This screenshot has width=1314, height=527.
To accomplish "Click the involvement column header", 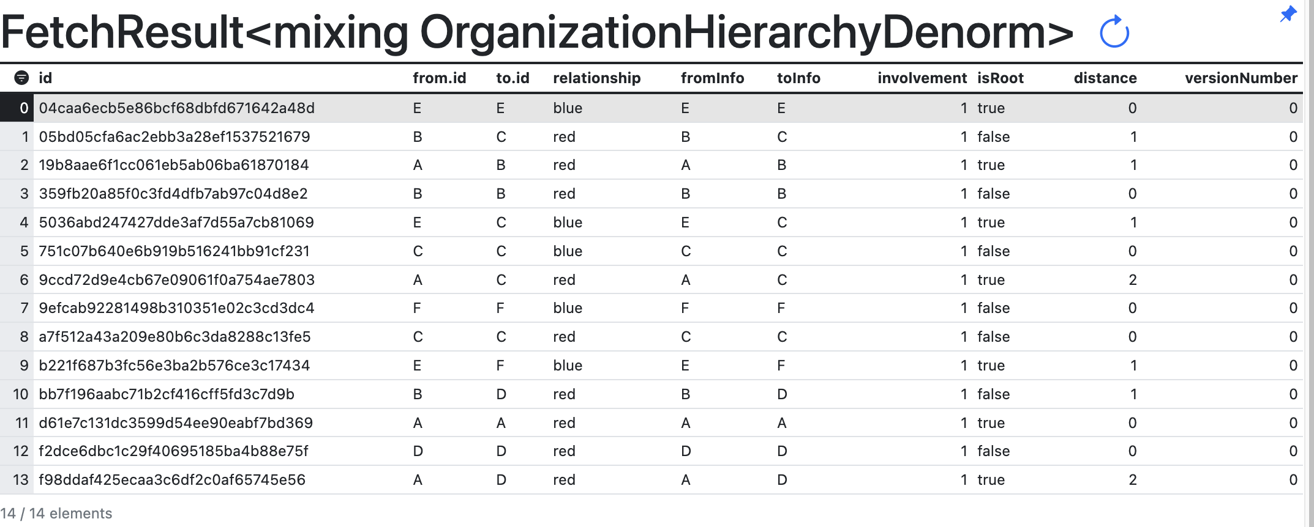I will click(922, 78).
